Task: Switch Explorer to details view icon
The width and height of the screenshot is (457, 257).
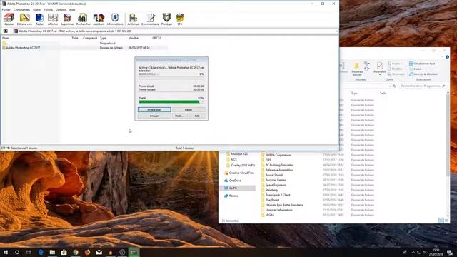Action: pyautogui.click(x=441, y=221)
